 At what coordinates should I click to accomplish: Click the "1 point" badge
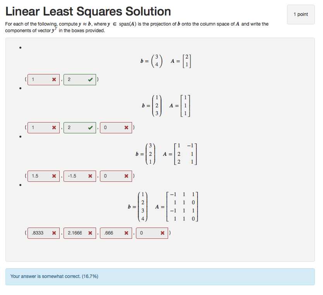301,14
